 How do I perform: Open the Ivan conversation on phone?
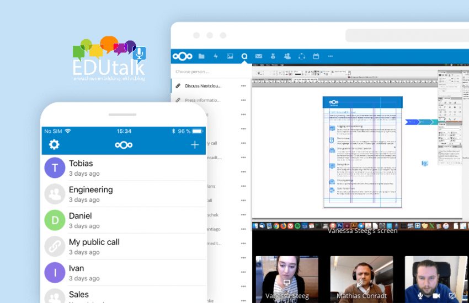(x=124, y=273)
